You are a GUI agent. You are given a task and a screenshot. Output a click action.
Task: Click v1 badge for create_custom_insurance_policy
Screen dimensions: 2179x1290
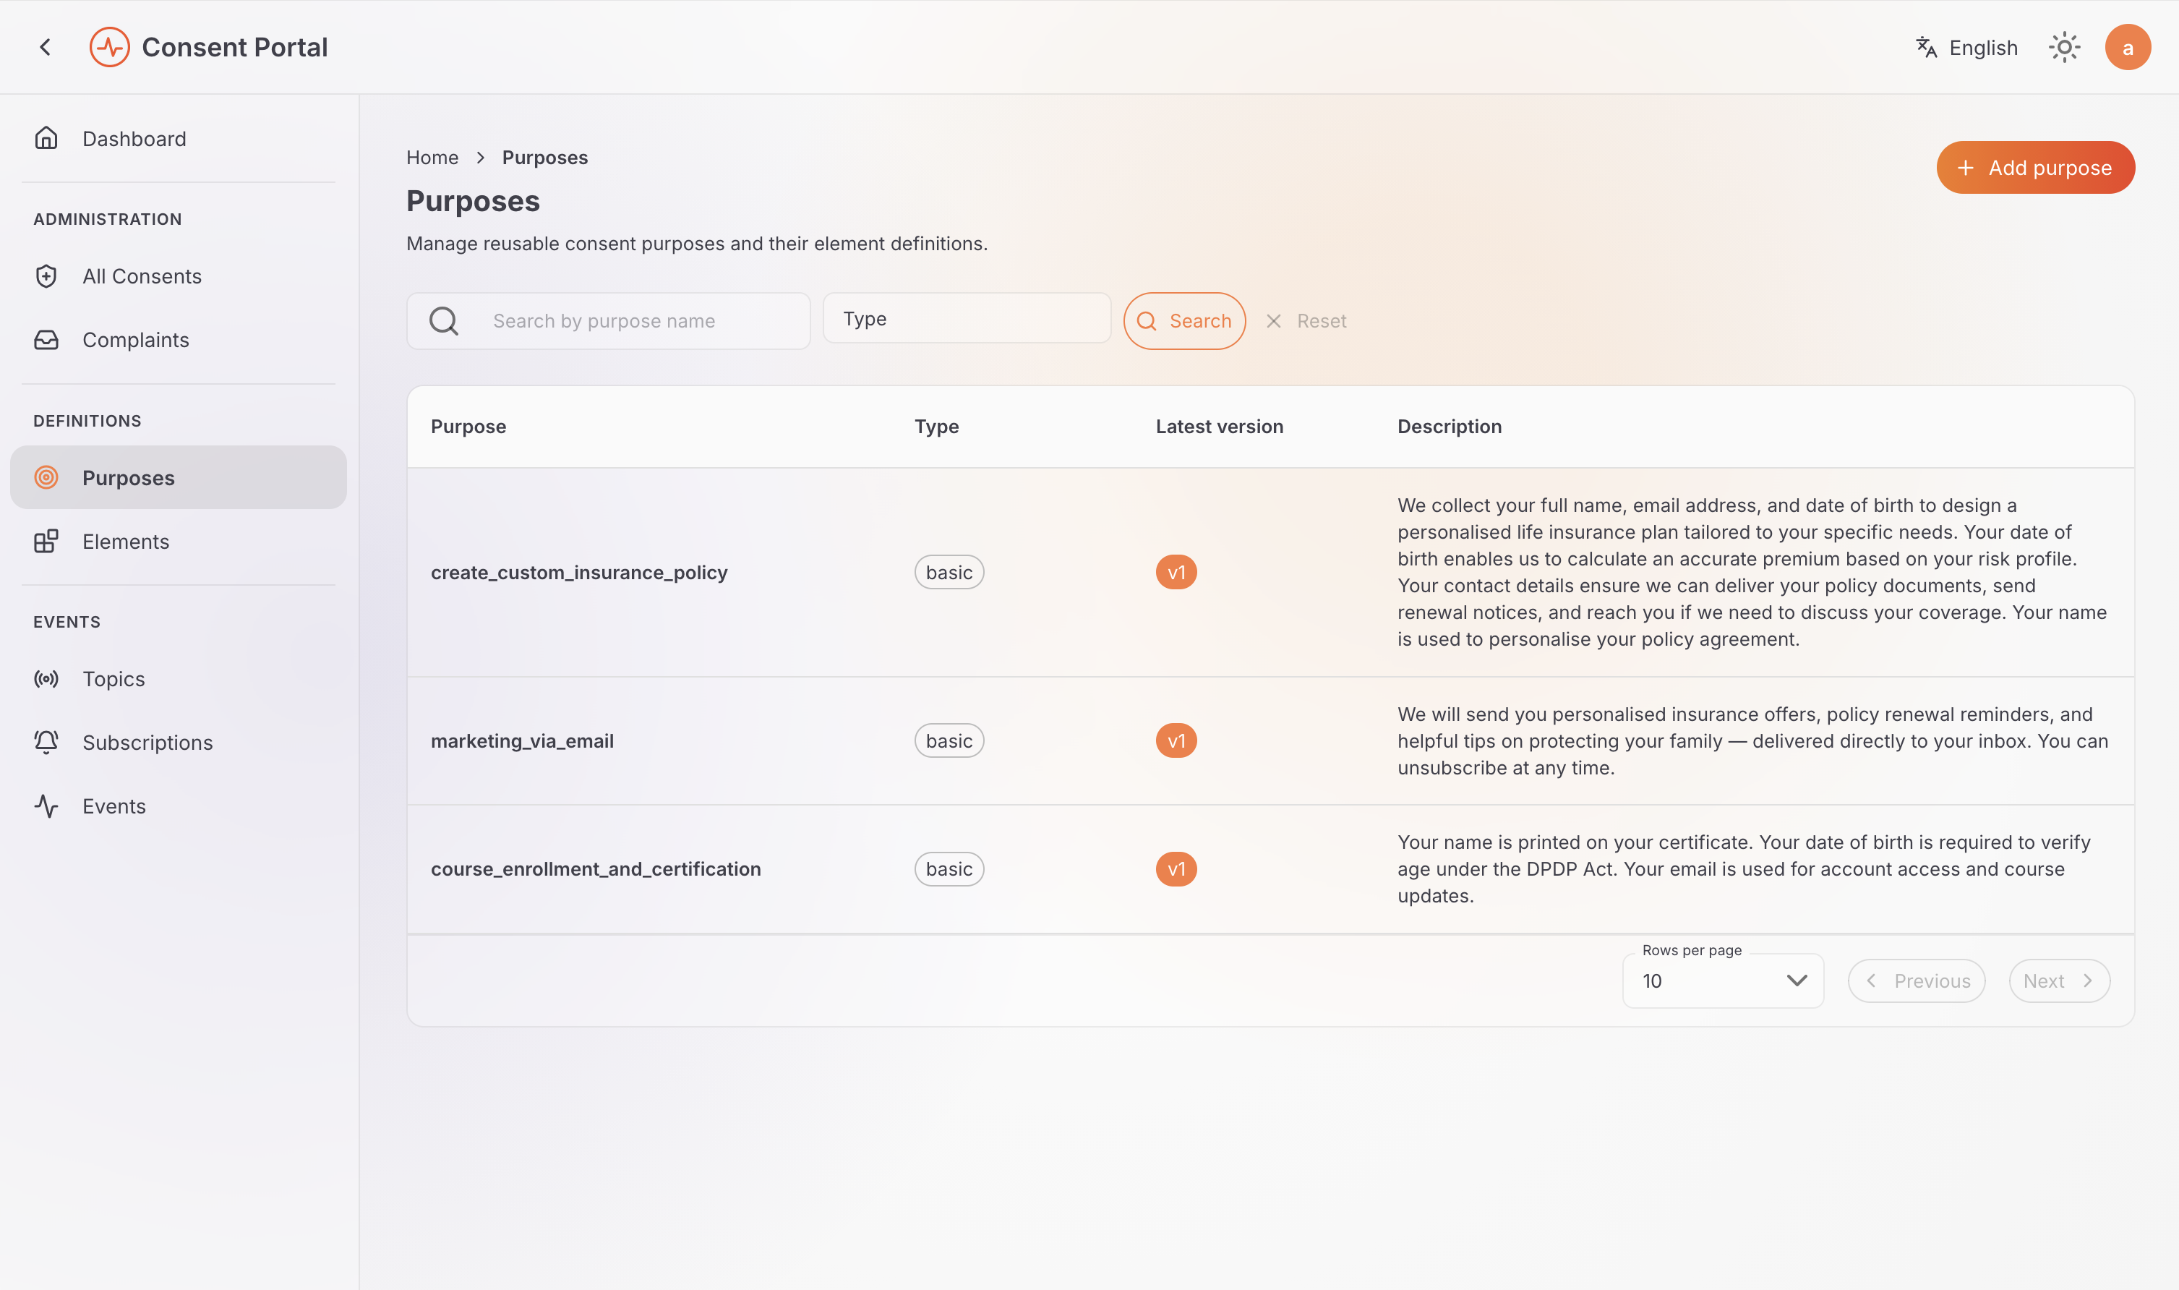tap(1176, 572)
